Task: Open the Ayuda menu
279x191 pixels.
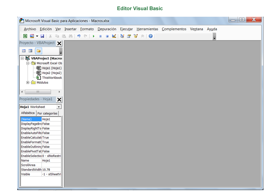Action: 212,29
